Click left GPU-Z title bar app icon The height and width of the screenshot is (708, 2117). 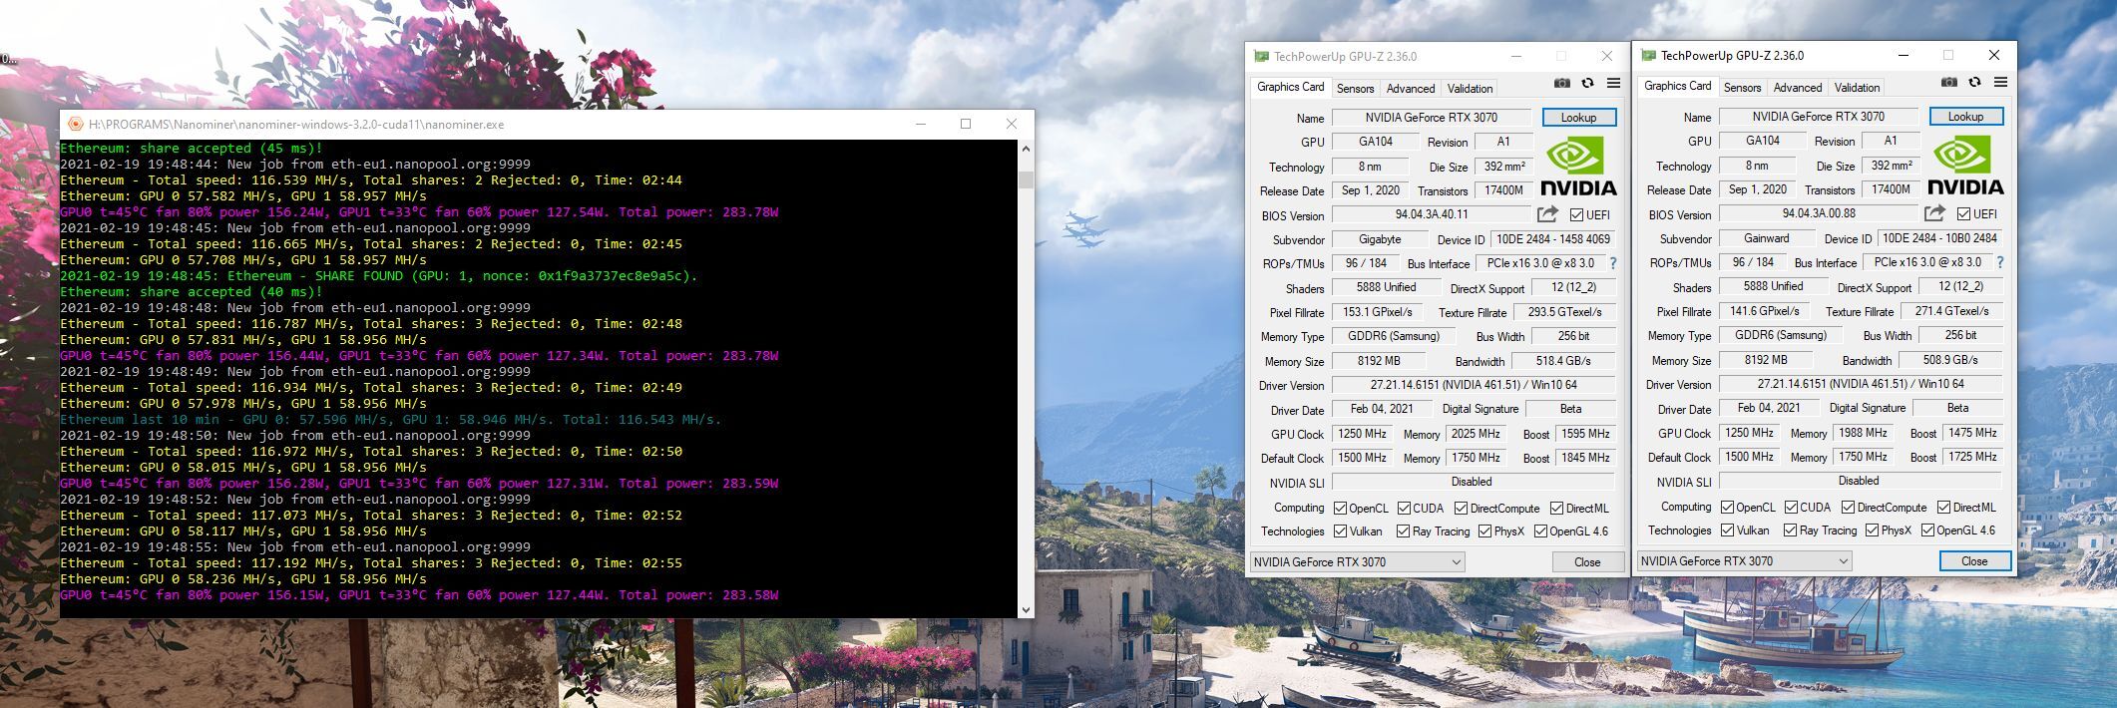pyautogui.click(x=1262, y=57)
